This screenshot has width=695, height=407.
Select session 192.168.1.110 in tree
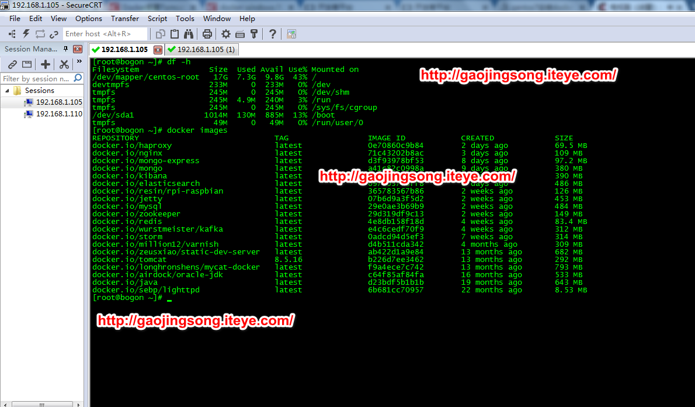59,114
